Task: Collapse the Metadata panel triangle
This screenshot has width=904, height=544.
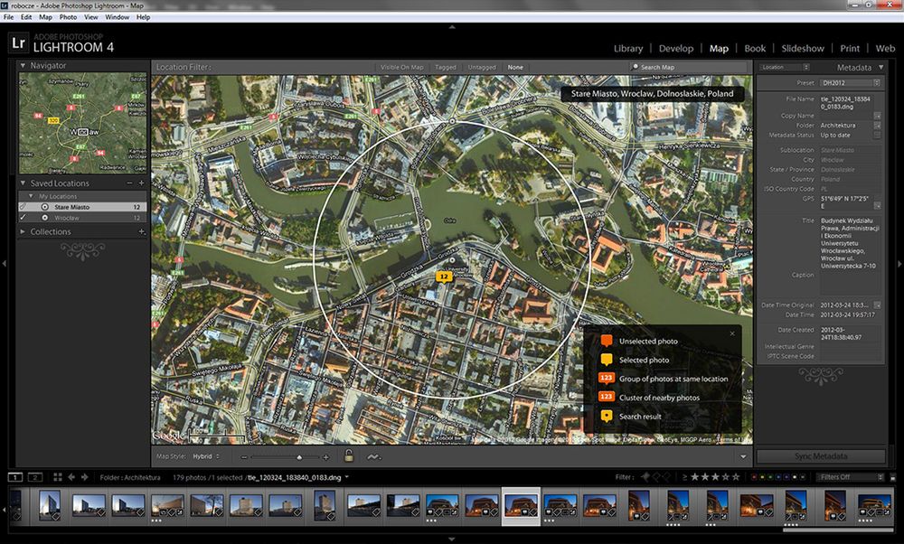Action: coord(880,68)
